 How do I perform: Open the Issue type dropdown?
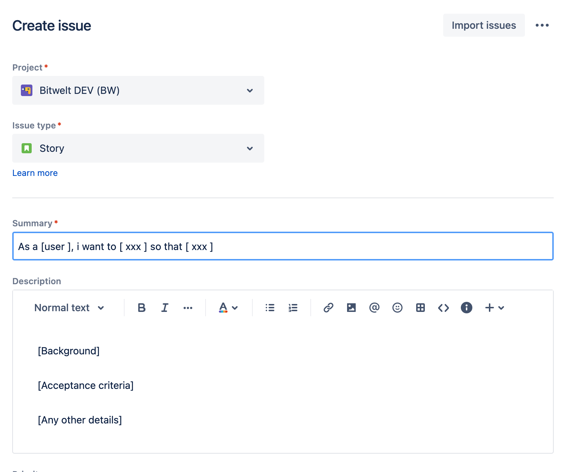pyautogui.click(x=138, y=148)
